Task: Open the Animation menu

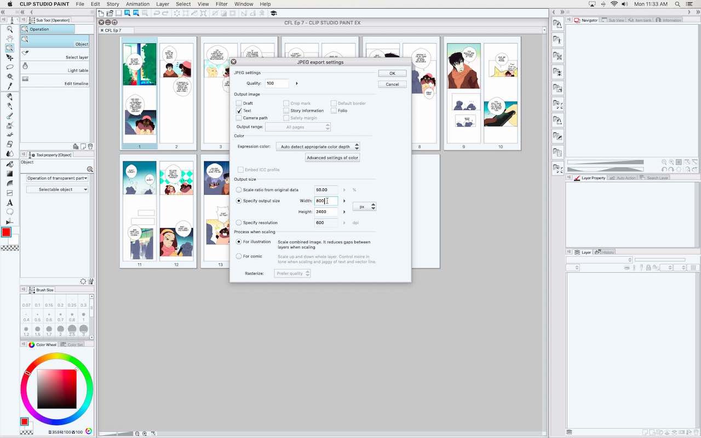Action: tap(137, 4)
